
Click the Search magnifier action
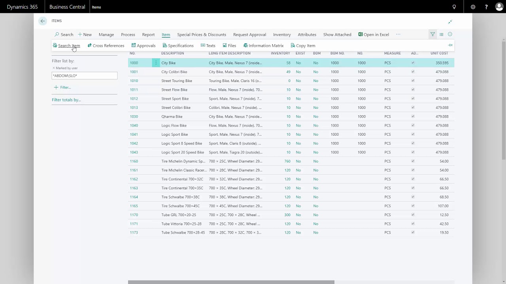tap(64, 35)
